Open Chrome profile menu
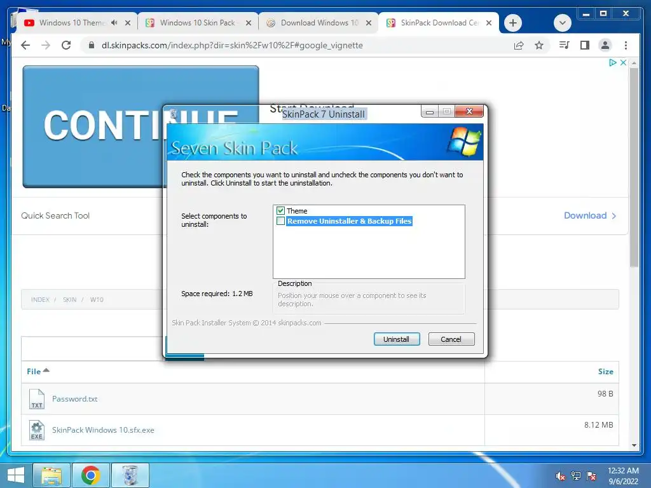 click(605, 45)
